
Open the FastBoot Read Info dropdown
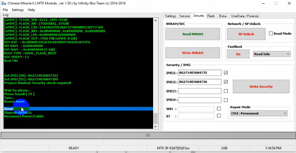pos(272,54)
